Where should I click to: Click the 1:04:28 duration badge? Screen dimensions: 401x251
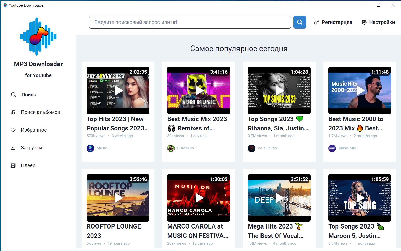pyautogui.click(x=299, y=72)
